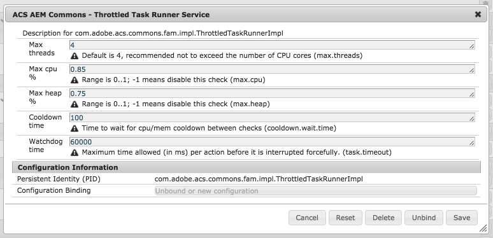Click warning icon beside task.timeout description
Screen dimensions: 493x238
(x=74, y=153)
